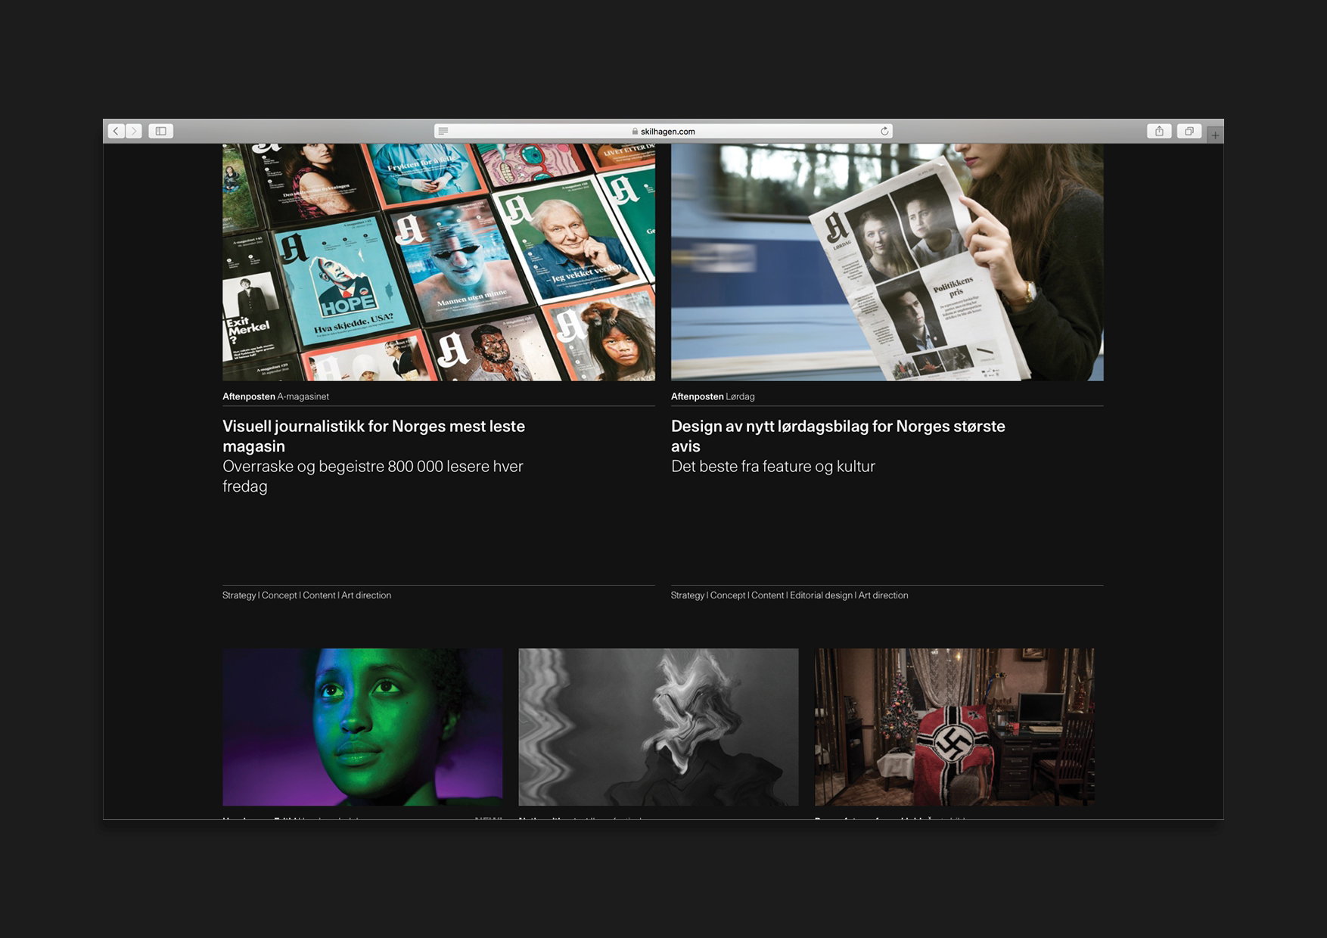Open the Share button in toolbar
Screen dimensions: 1327x938
click(x=1159, y=131)
